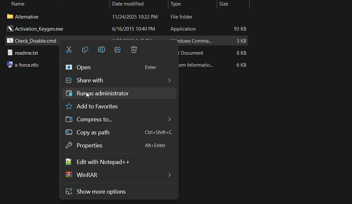
Task: Click the 8 KB size value
Action: pyautogui.click(x=241, y=53)
